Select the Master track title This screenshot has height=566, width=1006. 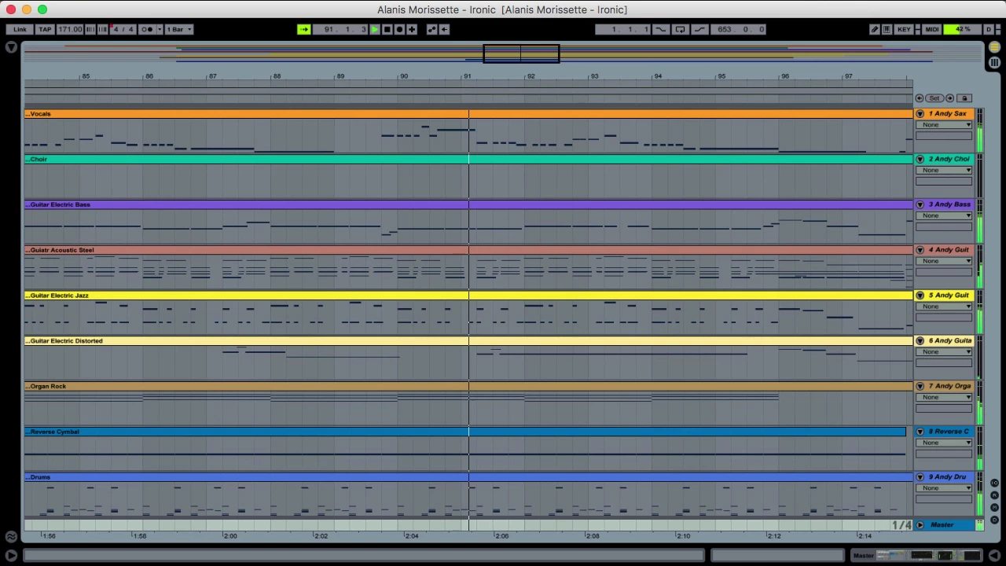(942, 525)
